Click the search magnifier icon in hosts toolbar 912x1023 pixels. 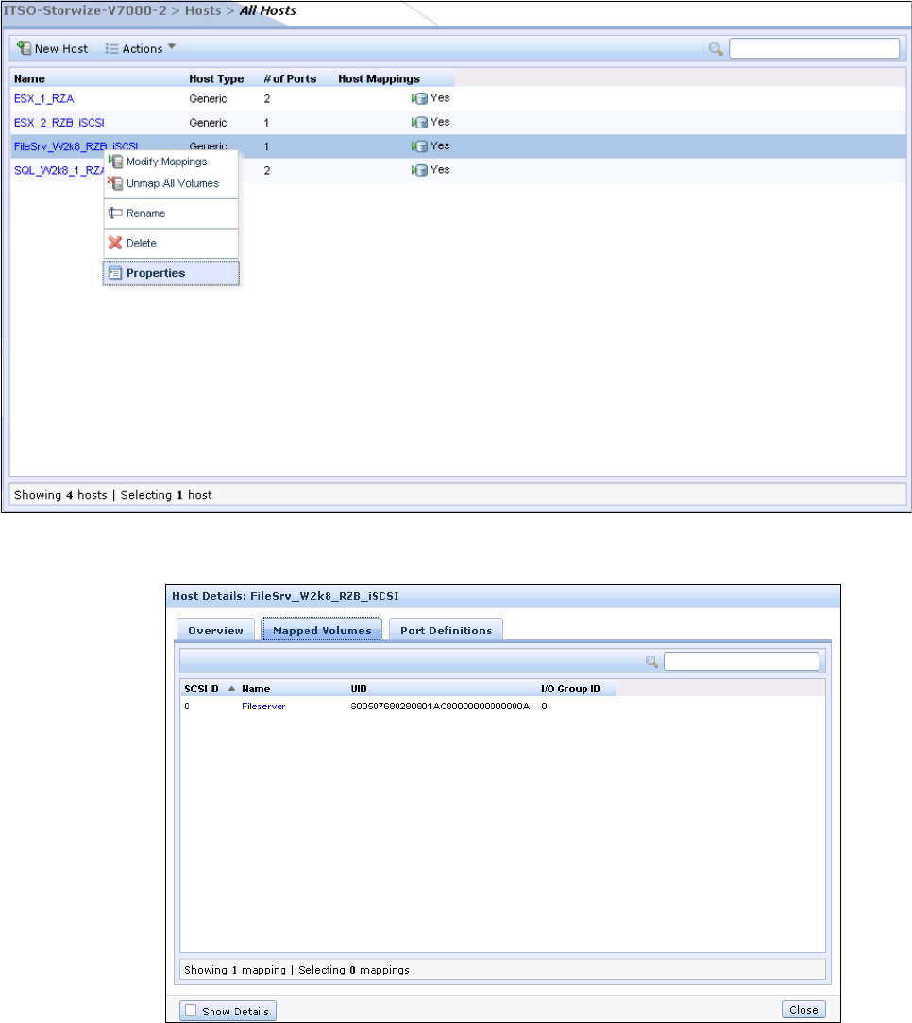[x=717, y=49]
